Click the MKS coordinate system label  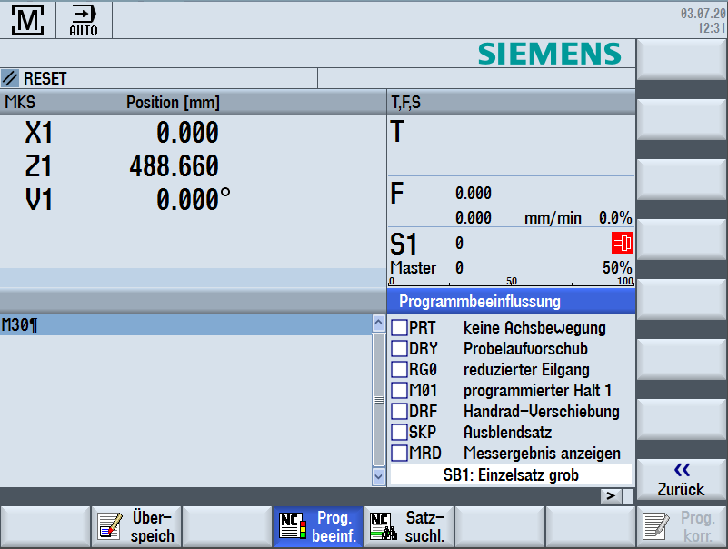(x=20, y=102)
